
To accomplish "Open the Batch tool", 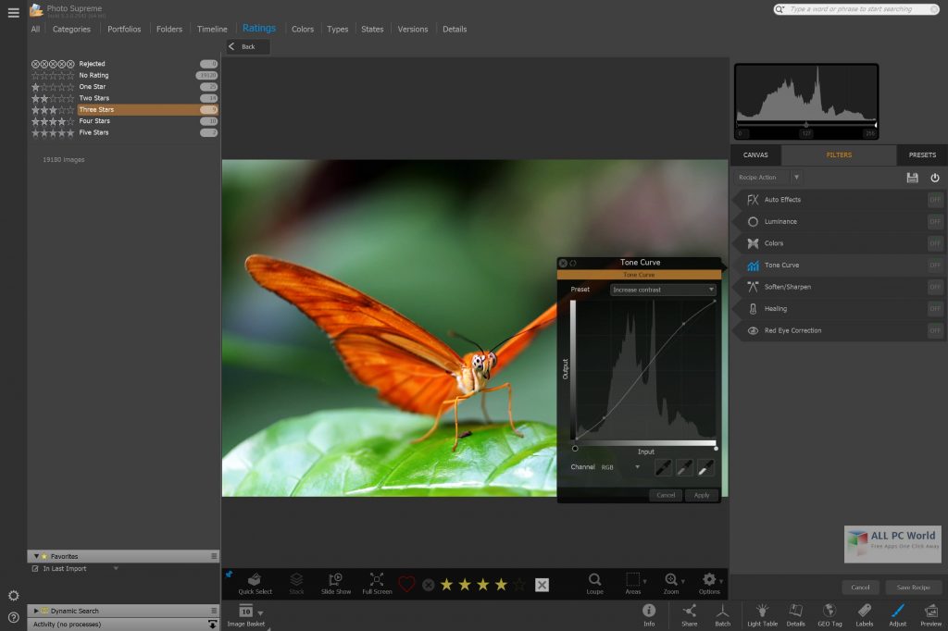I will click(x=722, y=612).
